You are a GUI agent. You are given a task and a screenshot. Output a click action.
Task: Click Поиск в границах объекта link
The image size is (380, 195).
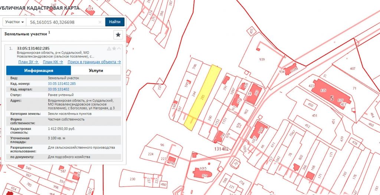[x=94, y=62]
